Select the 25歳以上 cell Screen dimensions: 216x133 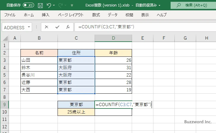(76, 112)
